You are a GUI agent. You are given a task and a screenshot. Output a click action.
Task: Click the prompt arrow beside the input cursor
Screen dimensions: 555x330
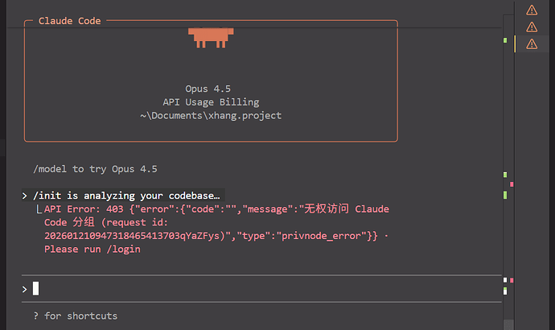(x=25, y=288)
